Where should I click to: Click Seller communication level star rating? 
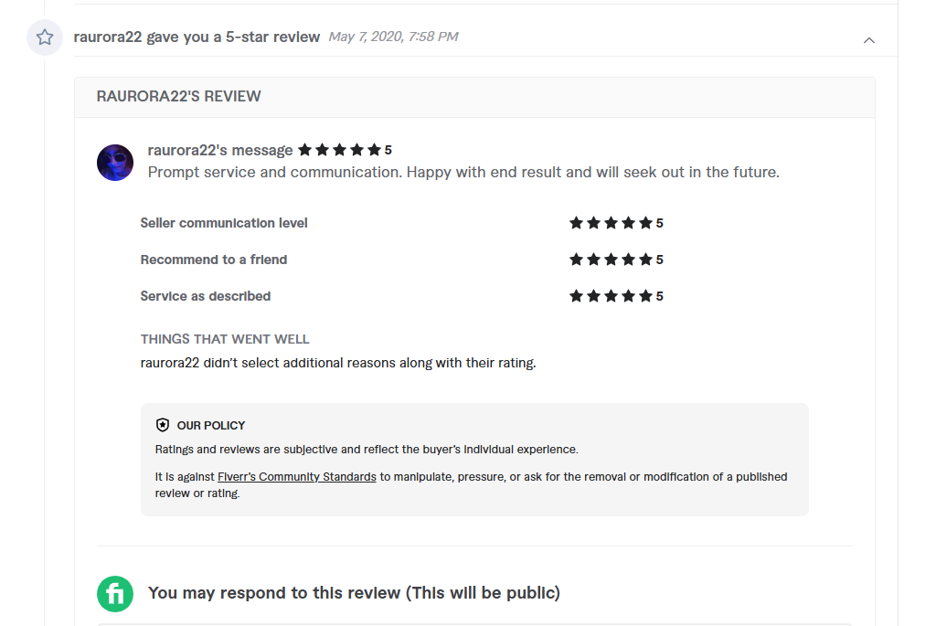coord(611,223)
